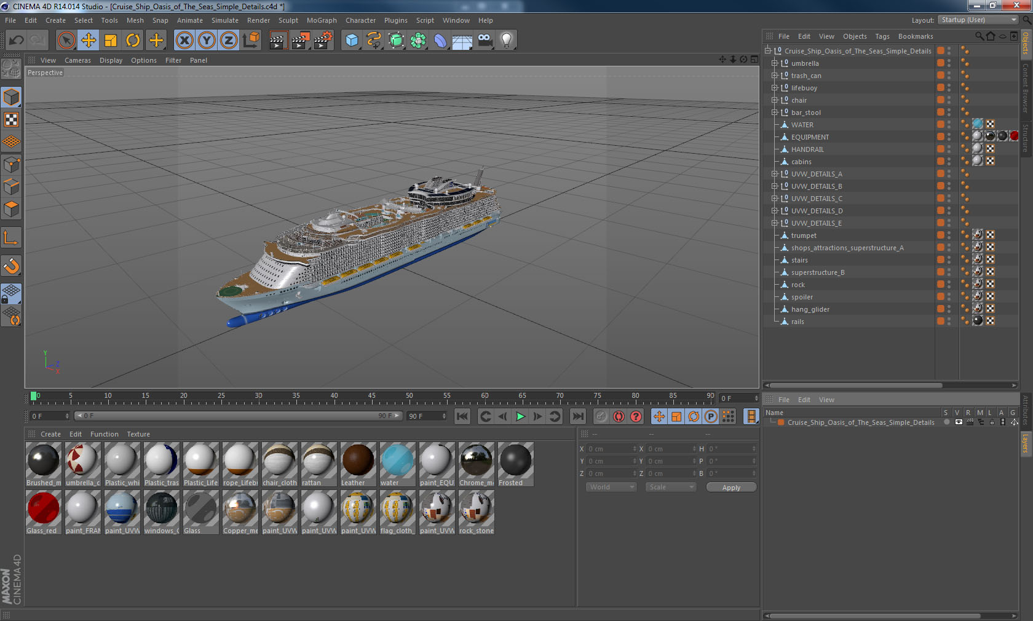Expand the umbrella object tree
The image size is (1033, 621).
coord(775,63)
